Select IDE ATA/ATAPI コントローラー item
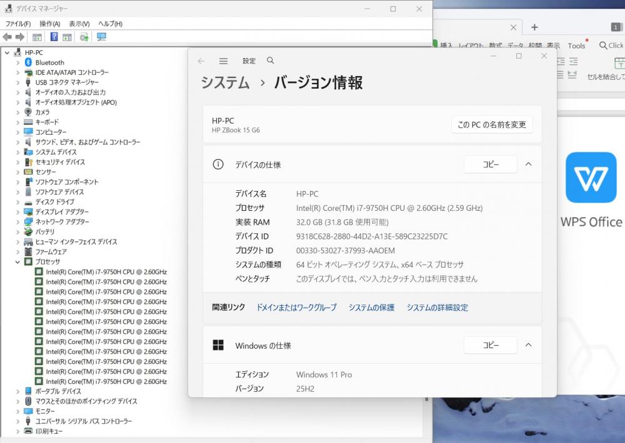 (72, 72)
